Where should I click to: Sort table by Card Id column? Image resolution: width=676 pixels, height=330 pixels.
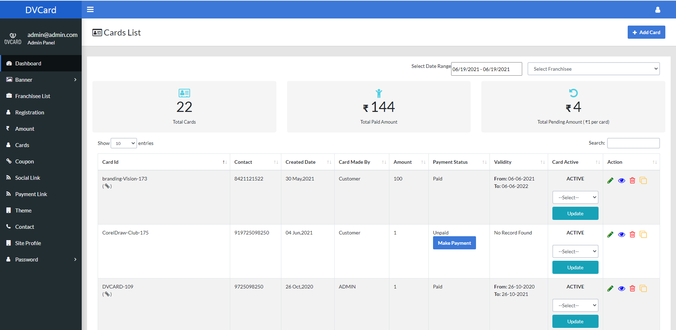164,162
